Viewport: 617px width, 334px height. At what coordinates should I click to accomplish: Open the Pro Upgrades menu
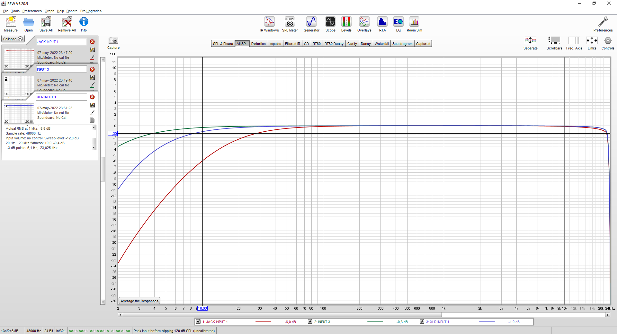click(x=91, y=11)
